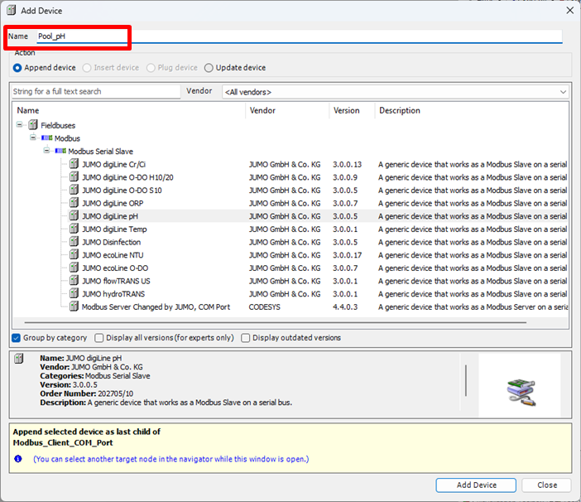Click the Close button
This screenshot has height=502, width=581.
pos(546,485)
